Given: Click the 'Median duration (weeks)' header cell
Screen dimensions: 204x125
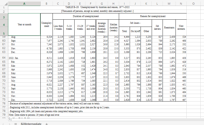Looking at the screenshot, I should pyautogui.click(x=113, y=27).
